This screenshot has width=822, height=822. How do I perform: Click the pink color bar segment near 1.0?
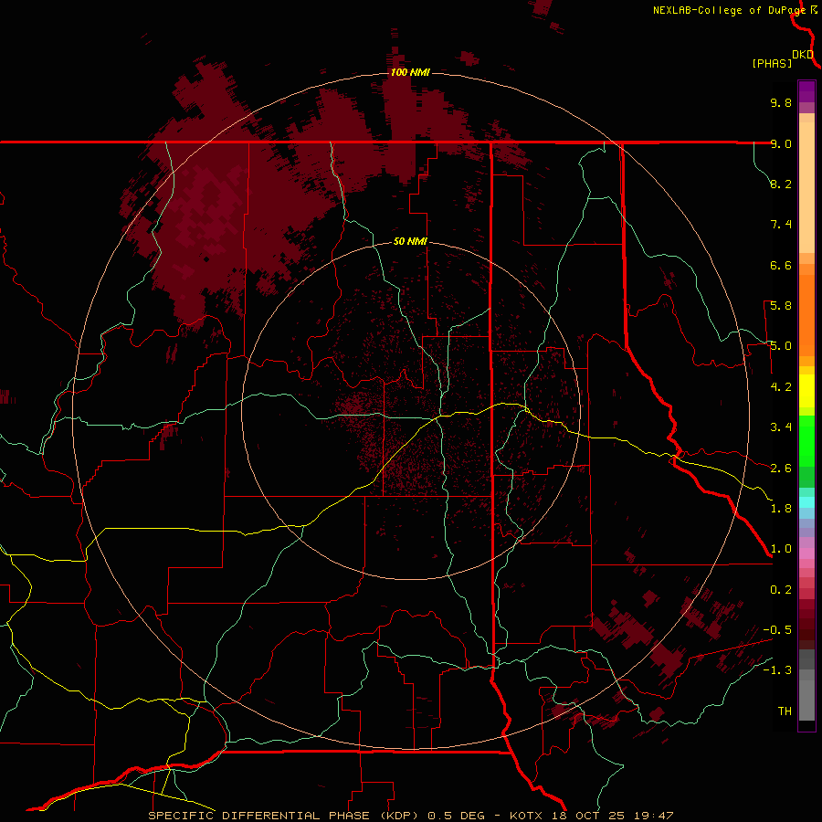click(x=806, y=553)
